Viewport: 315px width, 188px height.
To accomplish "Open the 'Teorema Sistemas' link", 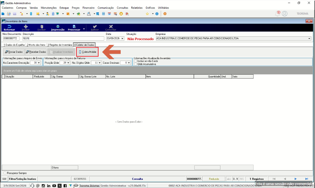I will click(x=89, y=186).
